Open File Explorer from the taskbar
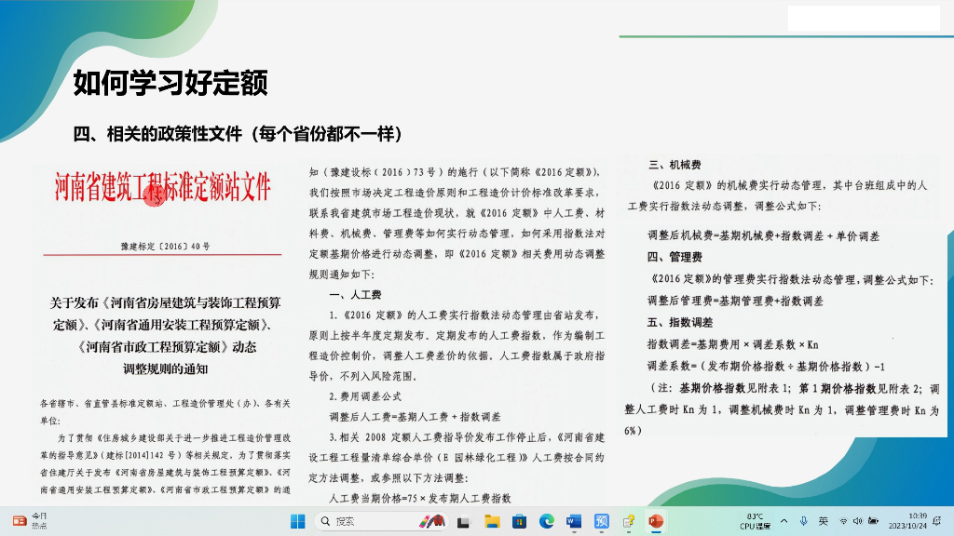Image resolution: width=954 pixels, height=536 pixels. pos(492,521)
